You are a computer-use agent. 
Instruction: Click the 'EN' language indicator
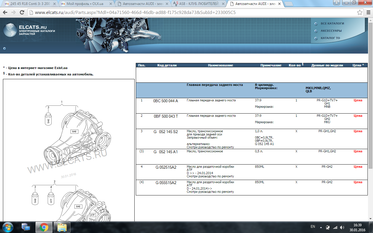313,227
